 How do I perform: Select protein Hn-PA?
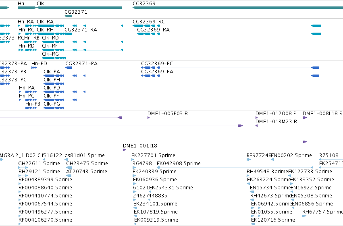pos(27,88)
